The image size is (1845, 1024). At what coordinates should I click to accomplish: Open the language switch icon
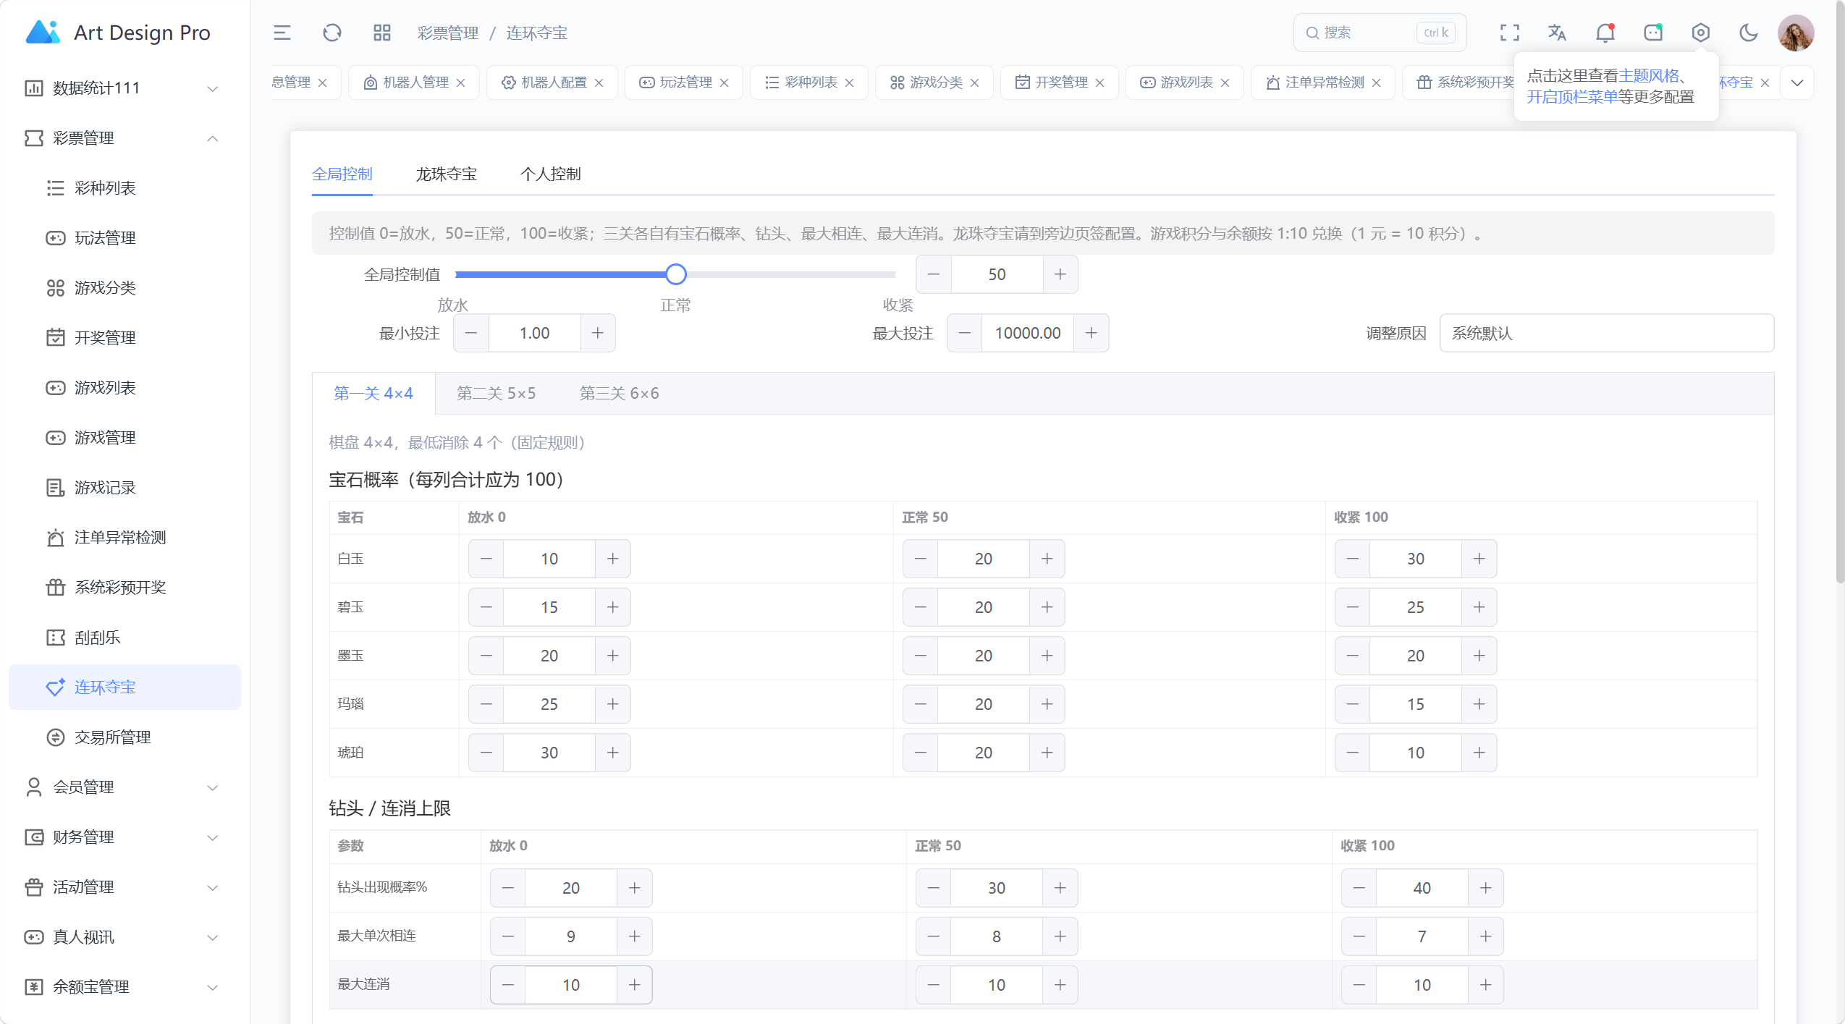(1557, 33)
